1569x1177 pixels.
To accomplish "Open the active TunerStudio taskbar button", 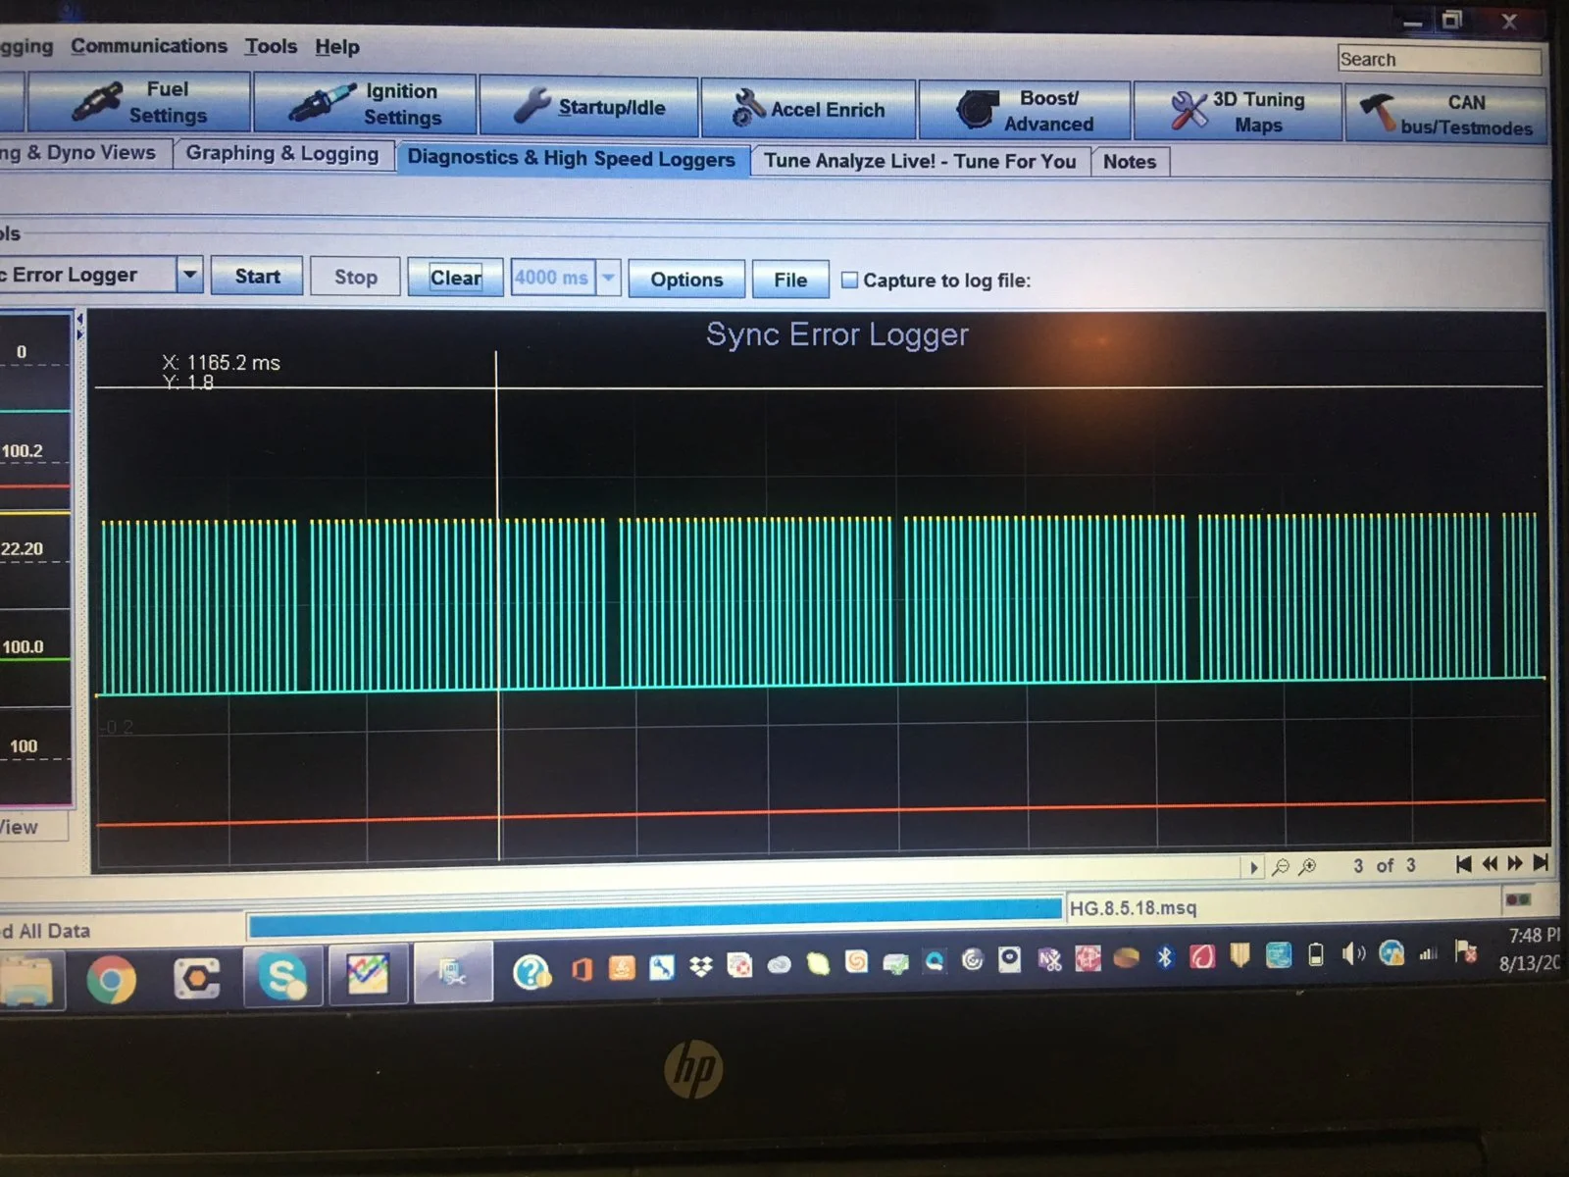I will (452, 973).
